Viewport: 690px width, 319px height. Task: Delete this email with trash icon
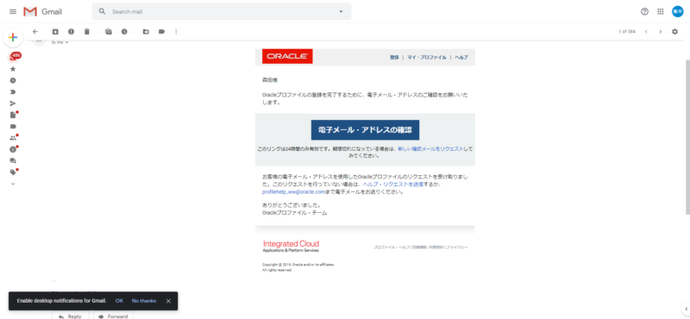point(87,32)
